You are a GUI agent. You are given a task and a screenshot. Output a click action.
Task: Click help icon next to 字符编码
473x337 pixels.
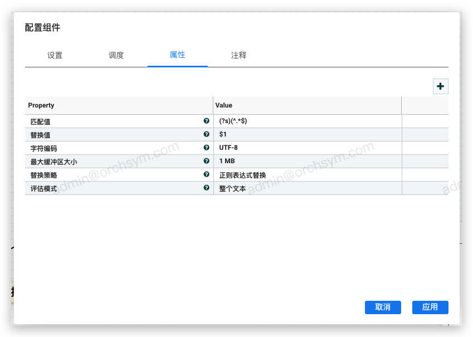[206, 148]
